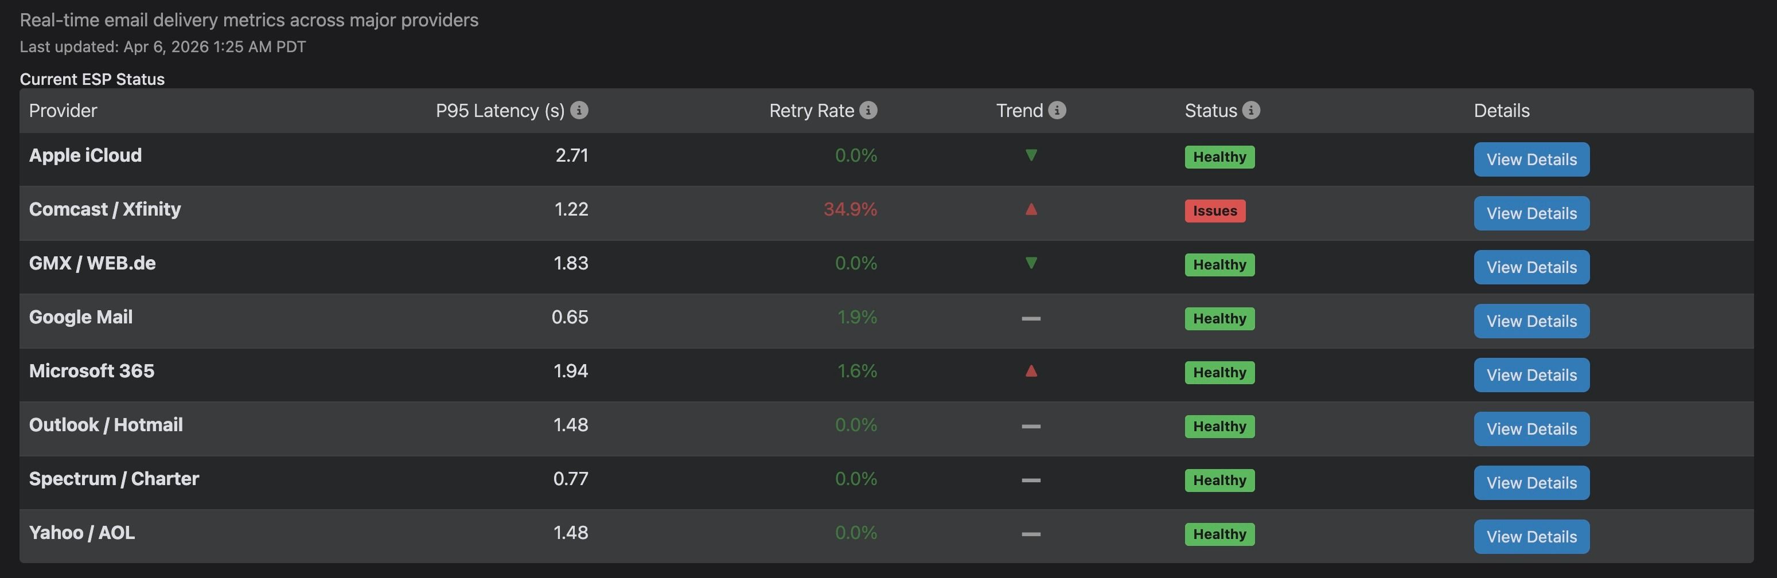Click the Healthy badge for Outlook / Hotmail
Image resolution: width=1777 pixels, height=578 pixels.
point(1219,426)
